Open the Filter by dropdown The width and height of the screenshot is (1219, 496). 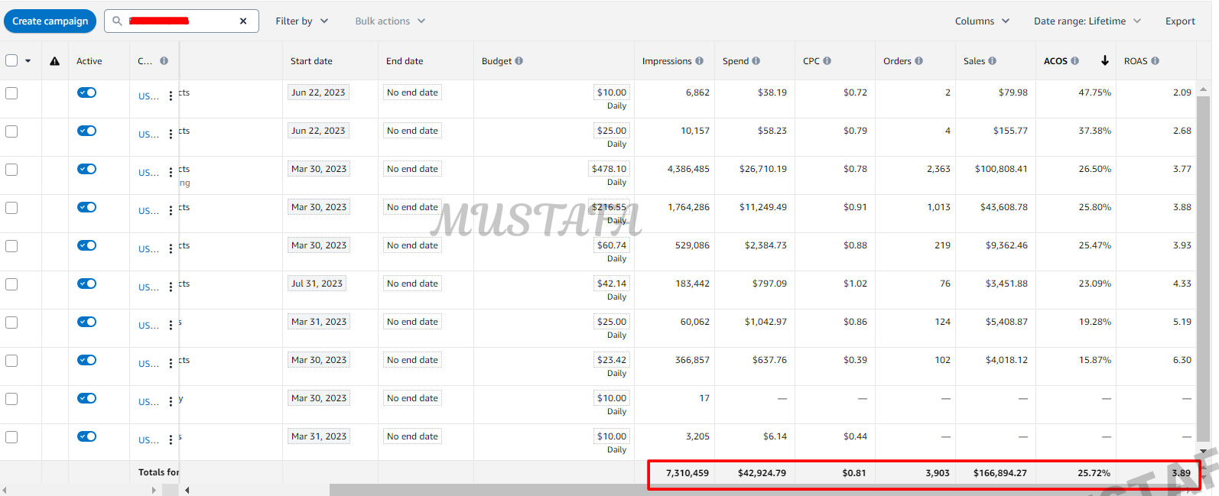pos(301,21)
